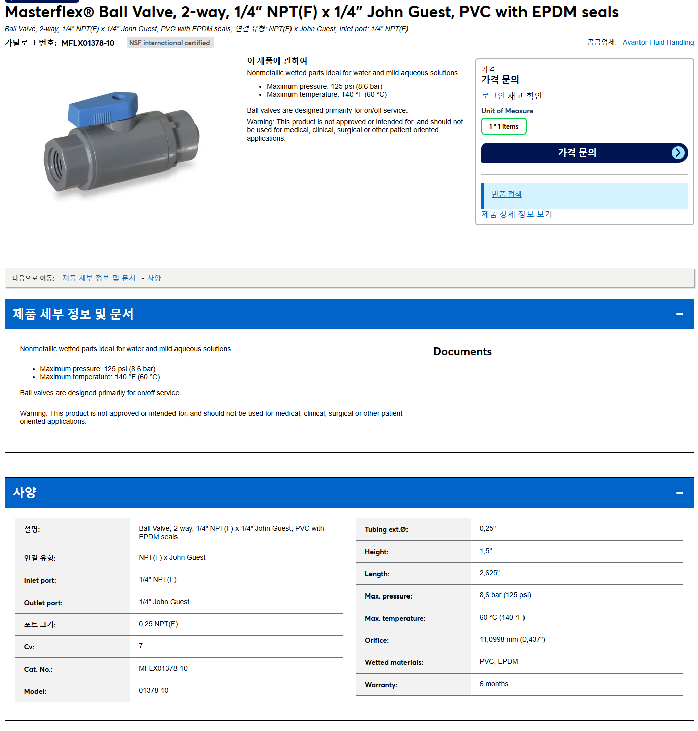Viewport: 698px width, 731px height.
Task: Click the Inlet port value 1/4" NPT(F)
Action: 157,580
